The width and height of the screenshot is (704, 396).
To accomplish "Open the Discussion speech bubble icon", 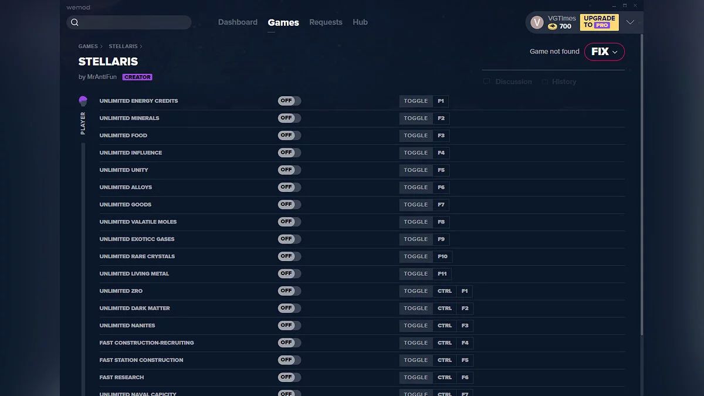I will click(x=486, y=82).
